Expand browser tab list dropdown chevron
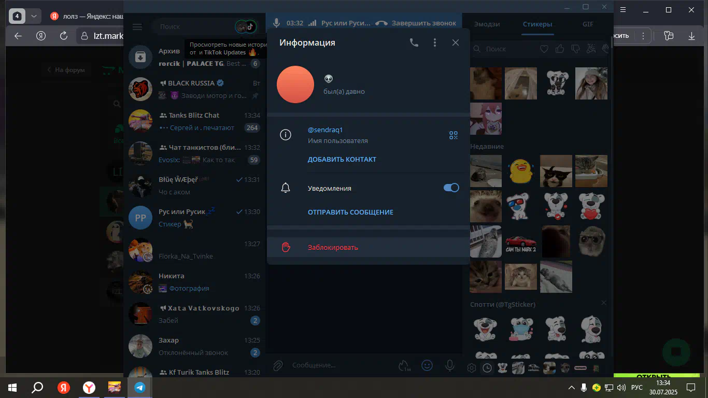Screen dimensions: 708x398 [34, 16]
